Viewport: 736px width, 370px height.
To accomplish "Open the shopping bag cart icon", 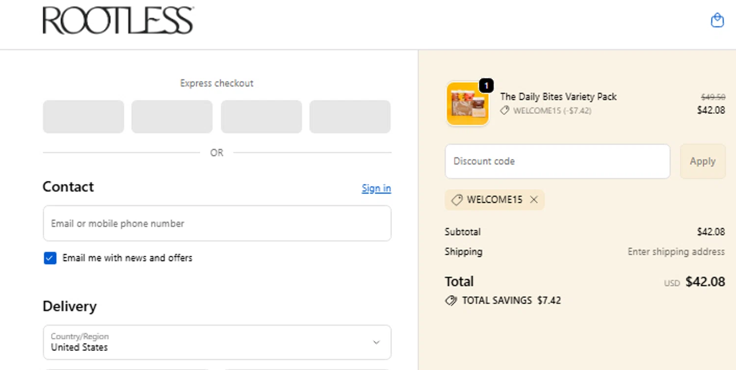I will pos(717,20).
